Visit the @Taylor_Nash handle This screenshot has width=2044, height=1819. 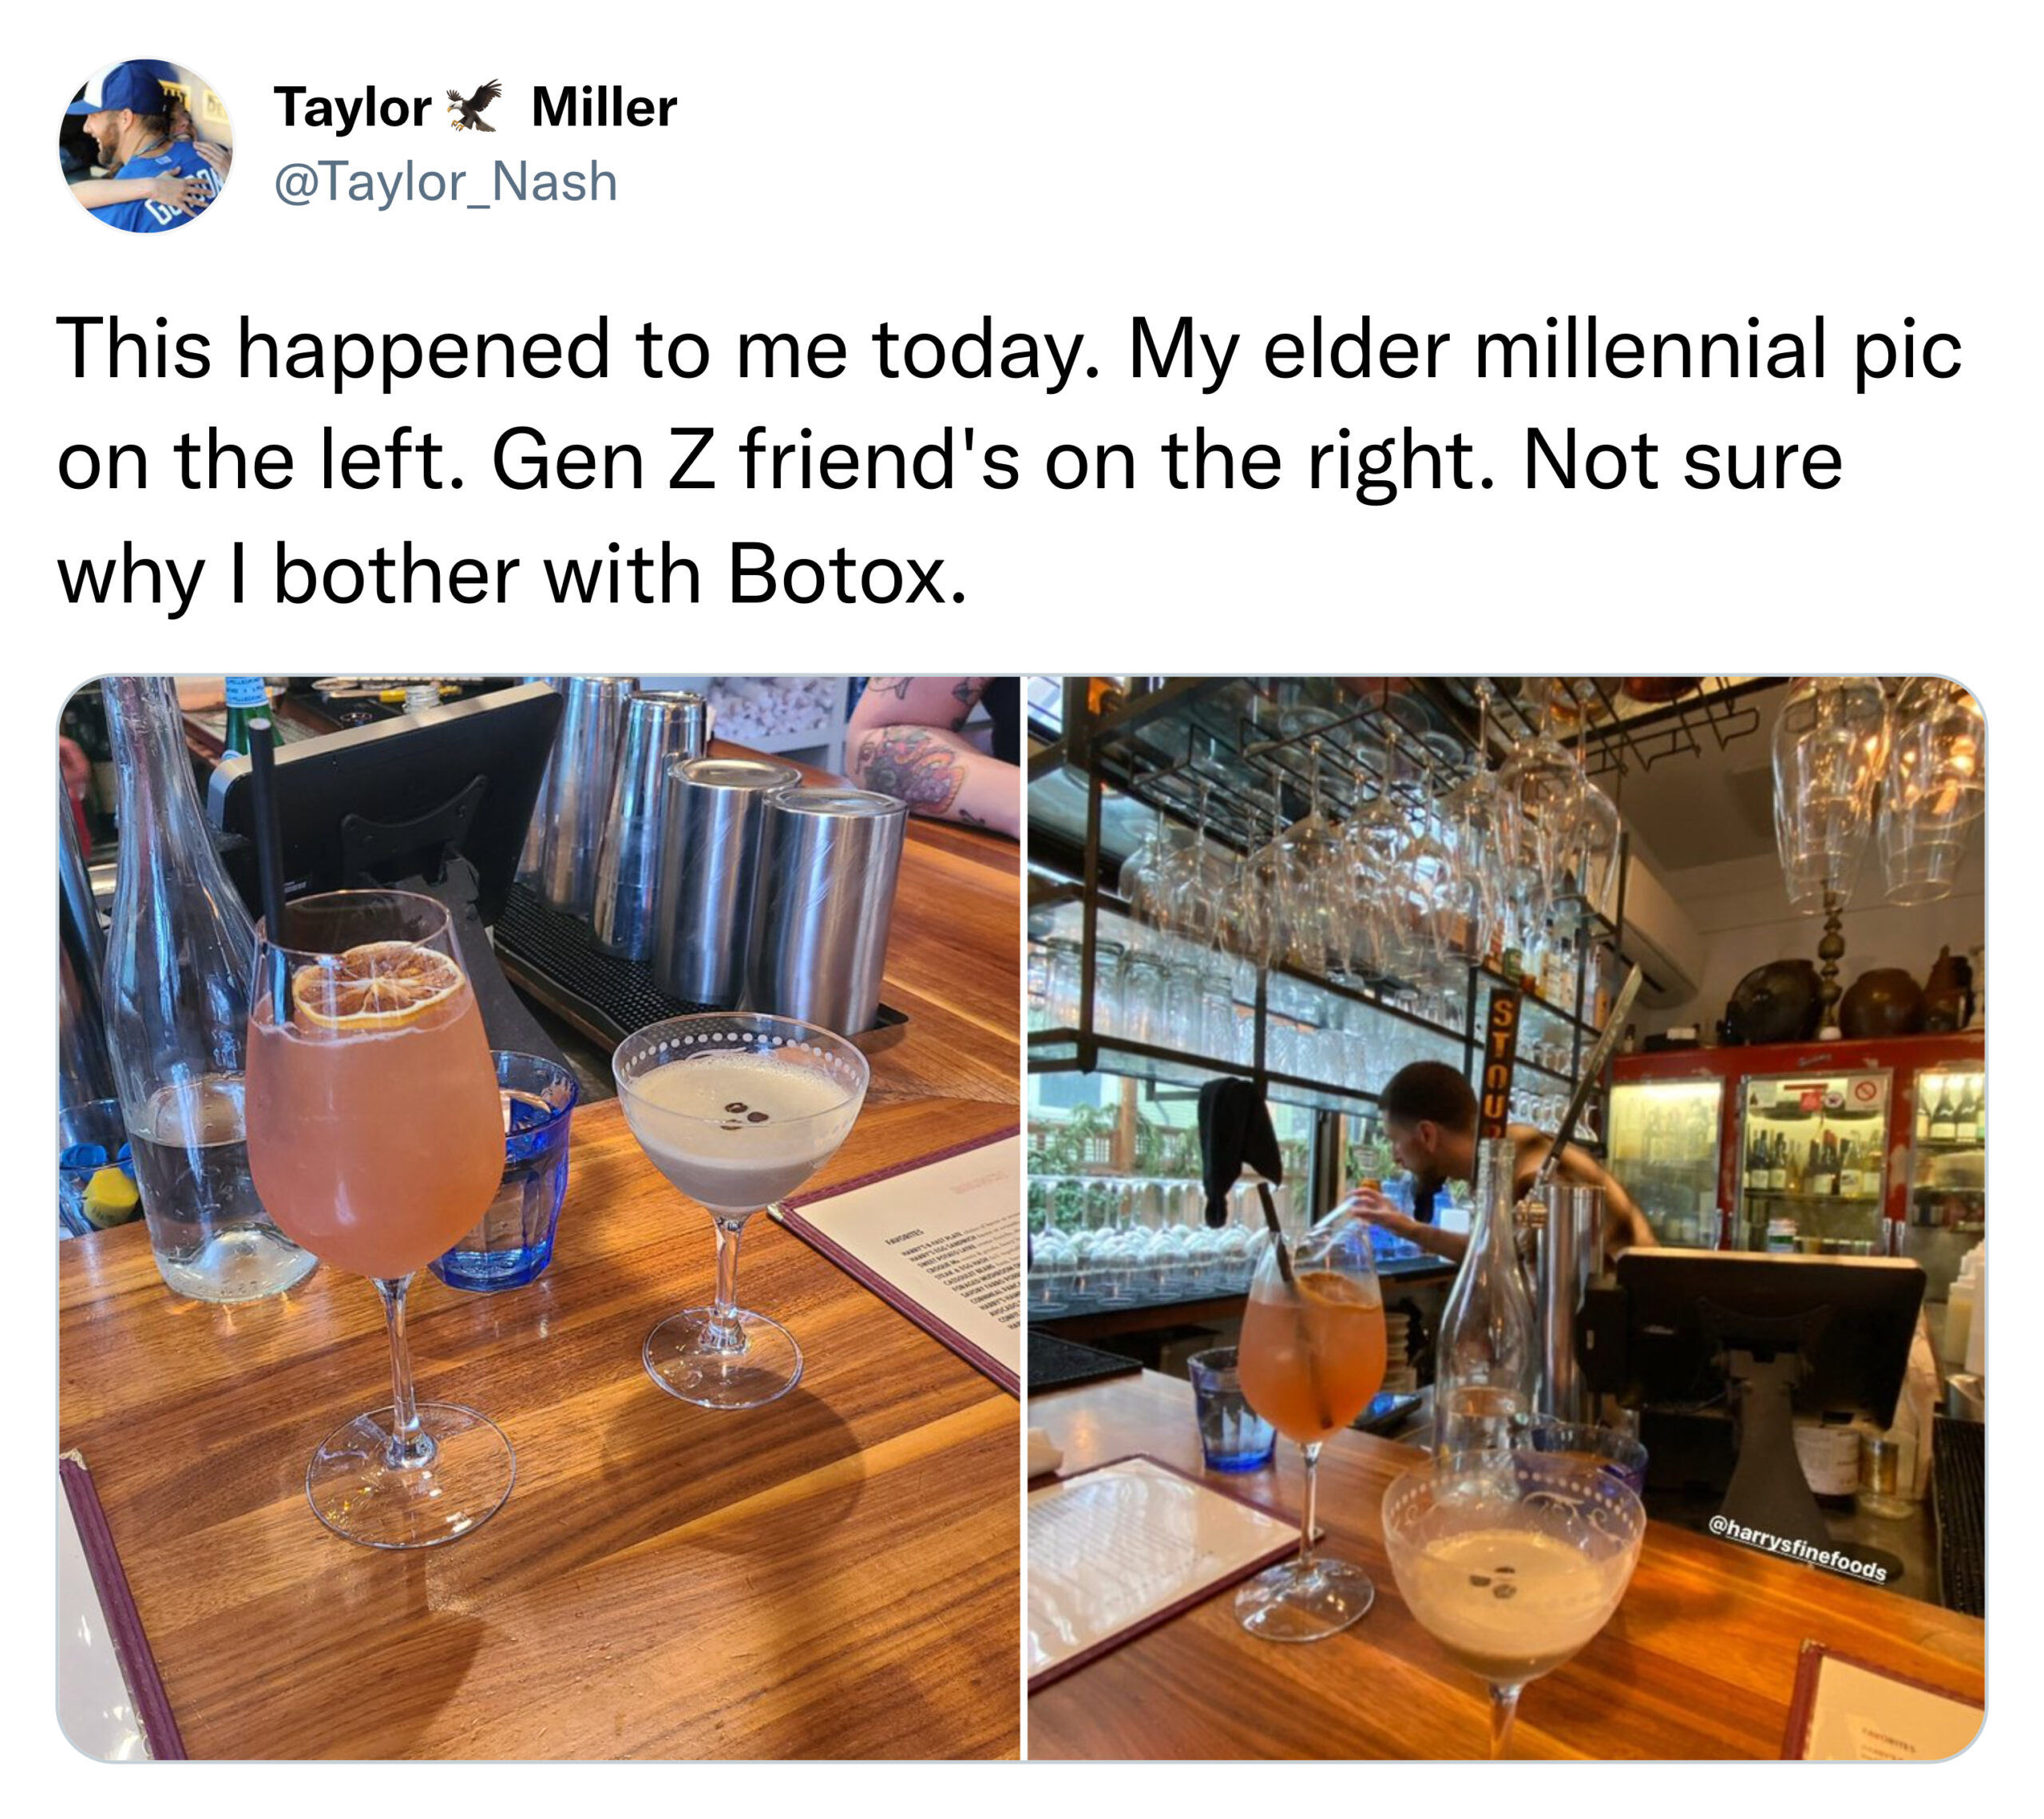pyautogui.click(x=446, y=182)
